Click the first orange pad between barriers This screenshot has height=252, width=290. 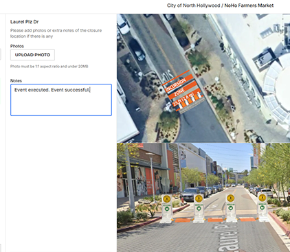coord(183,220)
